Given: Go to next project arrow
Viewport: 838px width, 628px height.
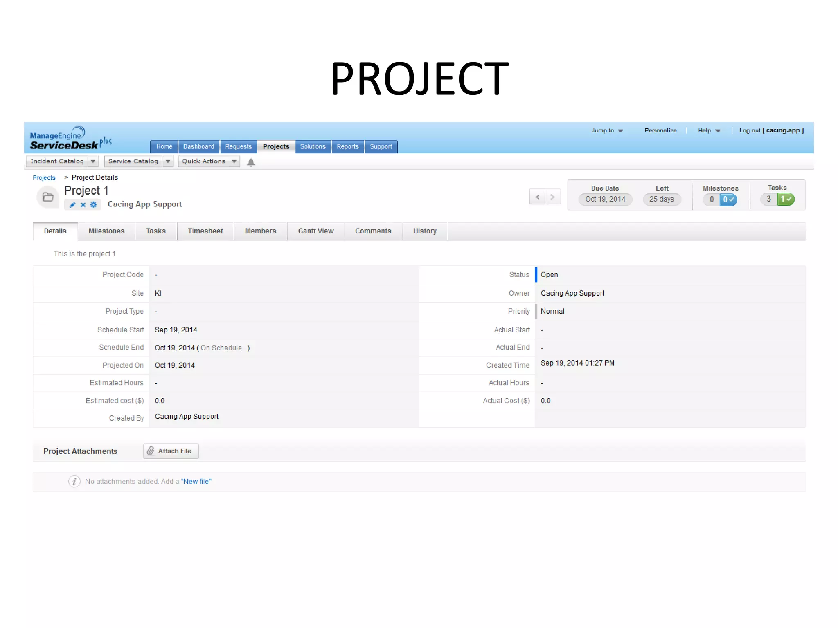Looking at the screenshot, I should click(x=552, y=197).
